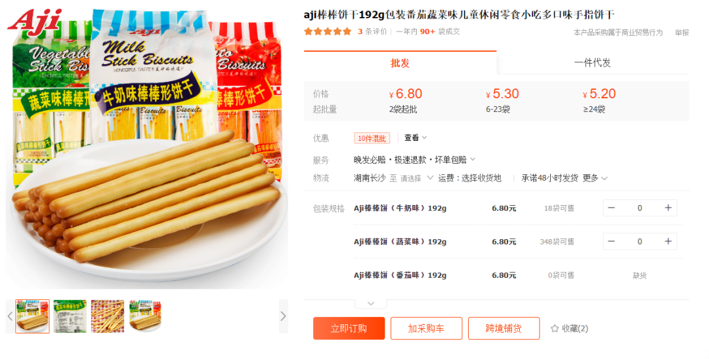The image size is (709, 359).
Task: Click the 加采购车 button
Action: (427, 328)
